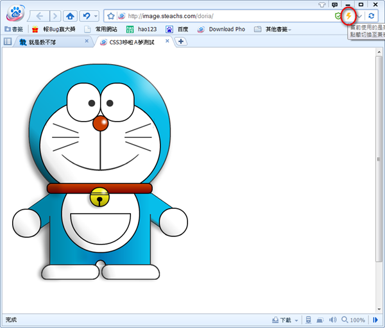Open the home page

click(x=71, y=15)
